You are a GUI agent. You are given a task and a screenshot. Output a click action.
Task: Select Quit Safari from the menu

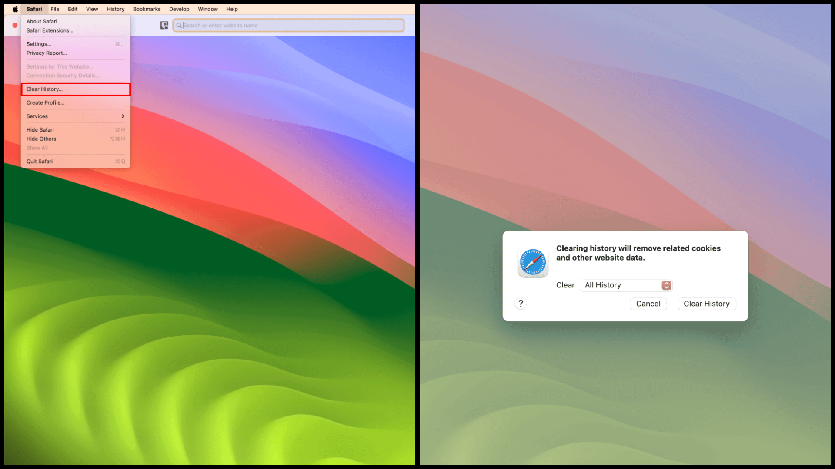pyautogui.click(x=40, y=162)
